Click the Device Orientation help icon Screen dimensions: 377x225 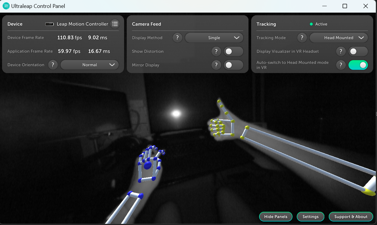tap(53, 65)
